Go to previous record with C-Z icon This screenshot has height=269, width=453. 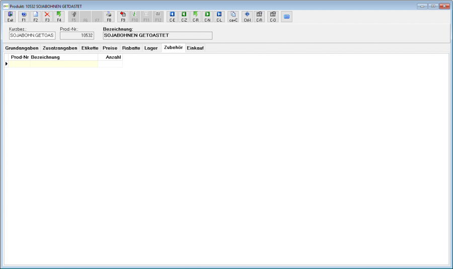184,17
